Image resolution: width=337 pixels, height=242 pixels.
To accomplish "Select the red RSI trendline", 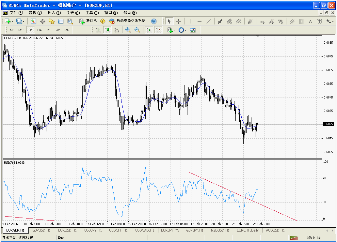I will (x=242, y=196).
